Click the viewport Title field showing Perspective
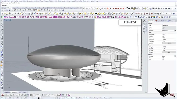The image size is (177, 99). 169,25
